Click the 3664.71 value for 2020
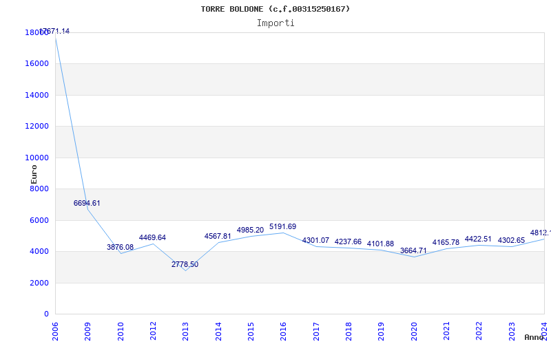 [x=413, y=251]
